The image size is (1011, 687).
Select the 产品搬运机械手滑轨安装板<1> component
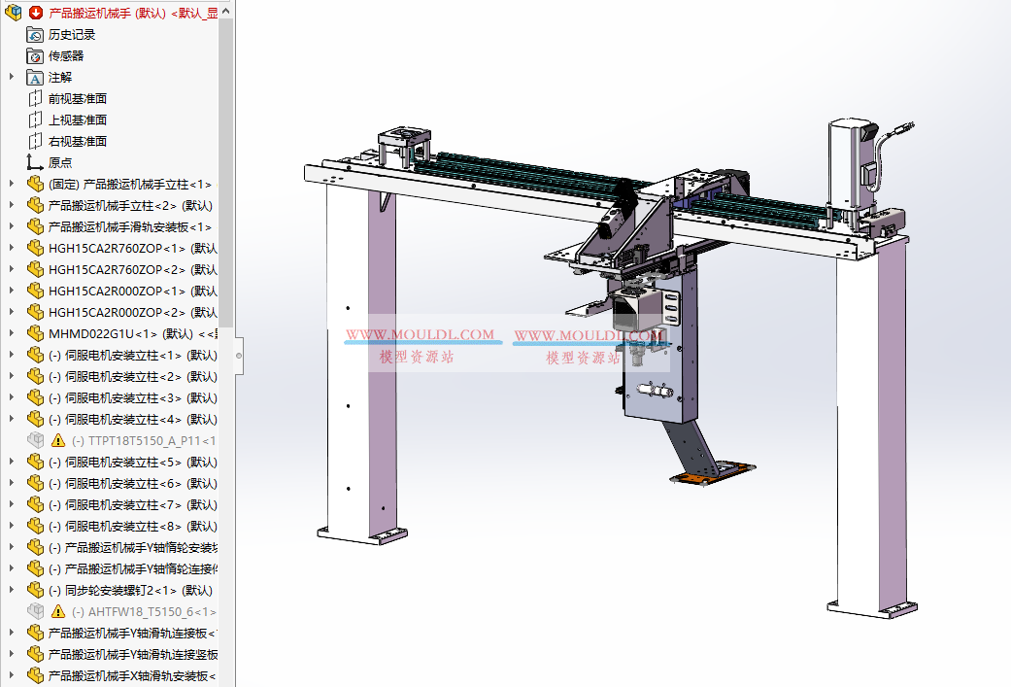pyautogui.click(x=117, y=226)
